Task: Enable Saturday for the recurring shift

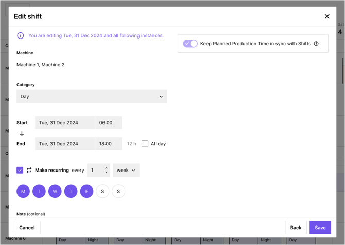Action: [102, 191]
